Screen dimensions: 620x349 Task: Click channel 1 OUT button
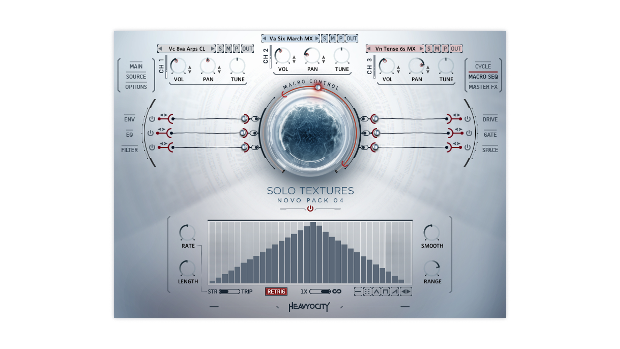[247, 49]
